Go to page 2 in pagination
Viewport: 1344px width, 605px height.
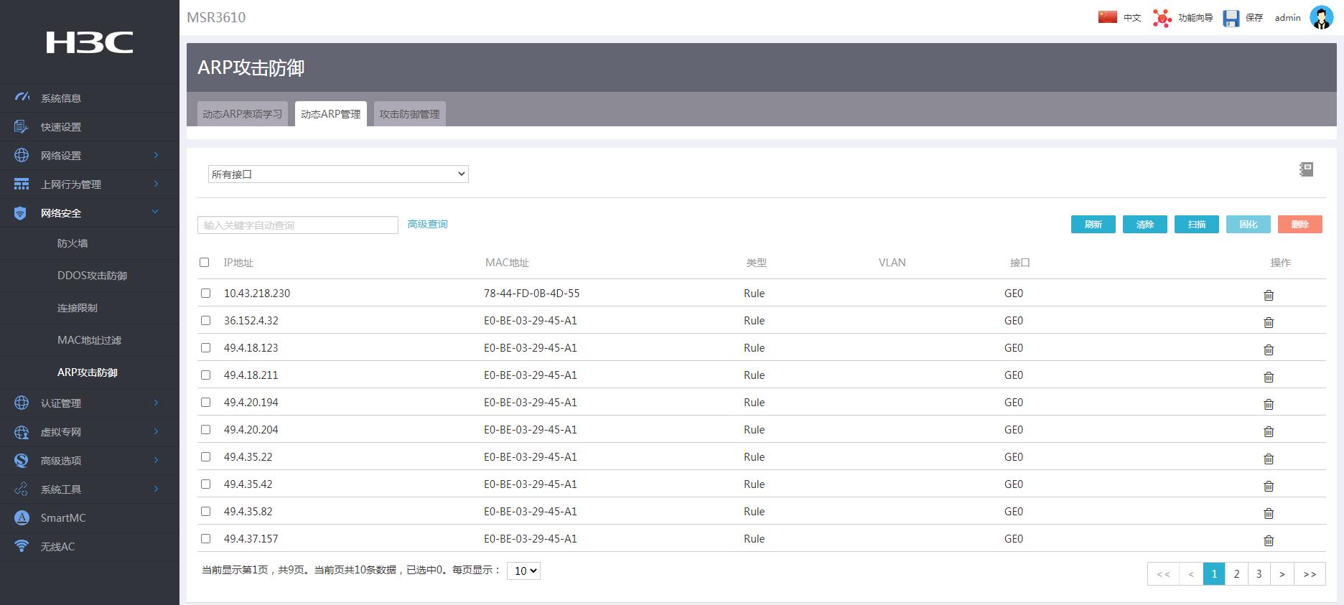1236,573
